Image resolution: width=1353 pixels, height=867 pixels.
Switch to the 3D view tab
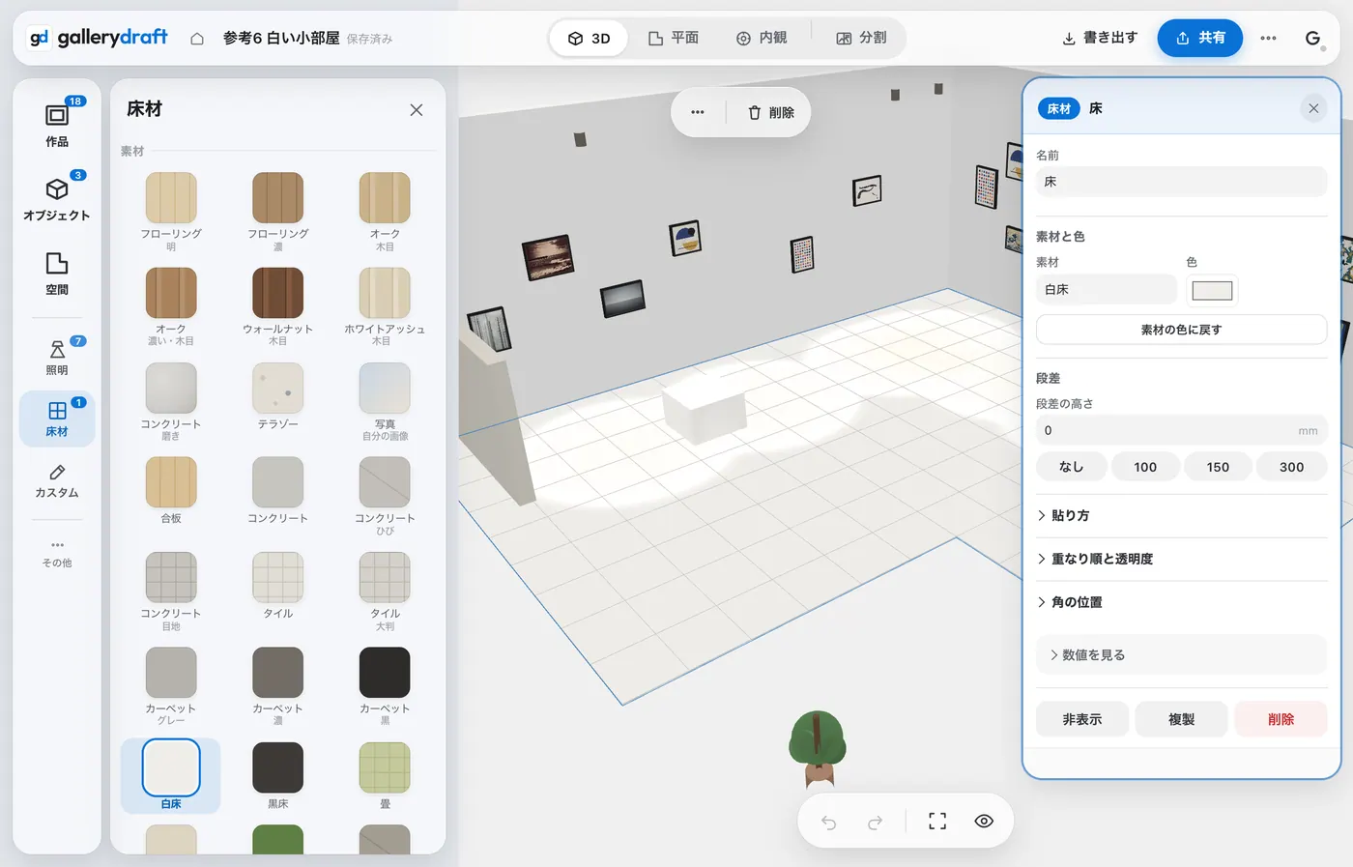(590, 39)
